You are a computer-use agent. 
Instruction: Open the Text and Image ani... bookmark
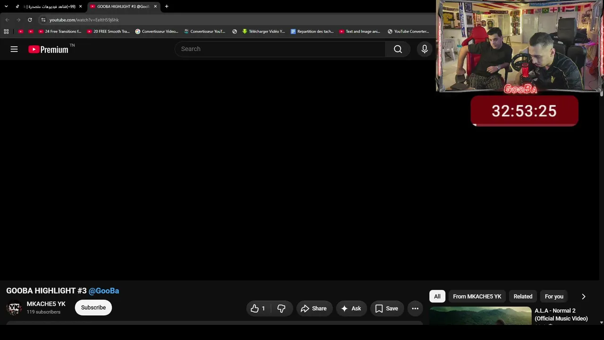360,32
